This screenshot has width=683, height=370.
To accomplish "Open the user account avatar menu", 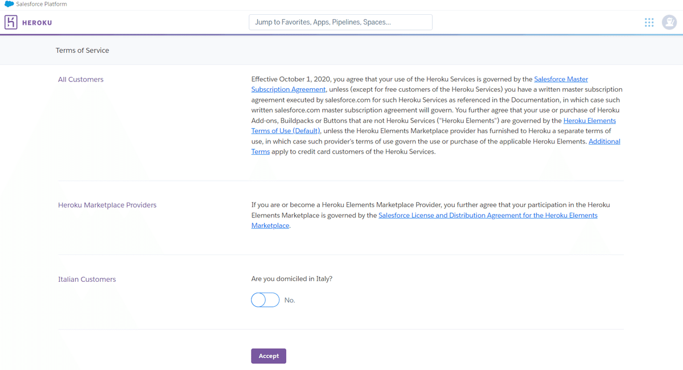I will (x=669, y=22).
